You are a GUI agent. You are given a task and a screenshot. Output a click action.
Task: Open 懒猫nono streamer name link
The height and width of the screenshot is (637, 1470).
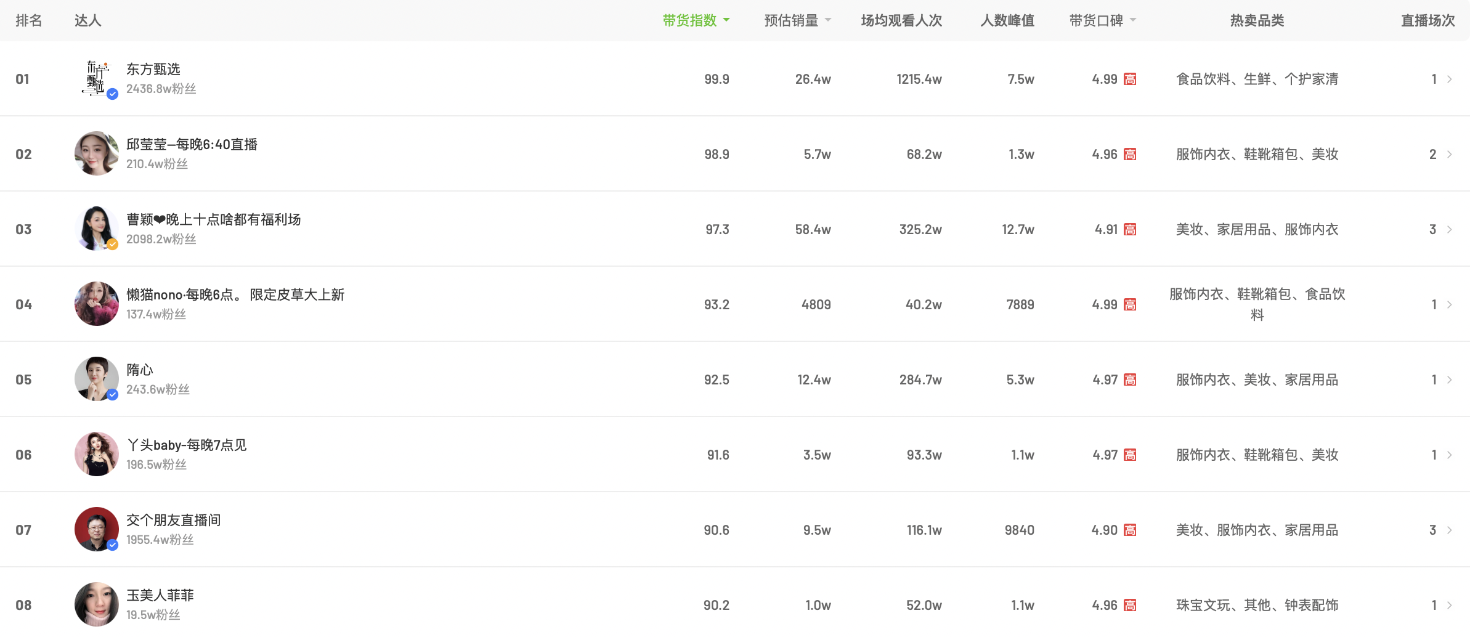coord(235,295)
